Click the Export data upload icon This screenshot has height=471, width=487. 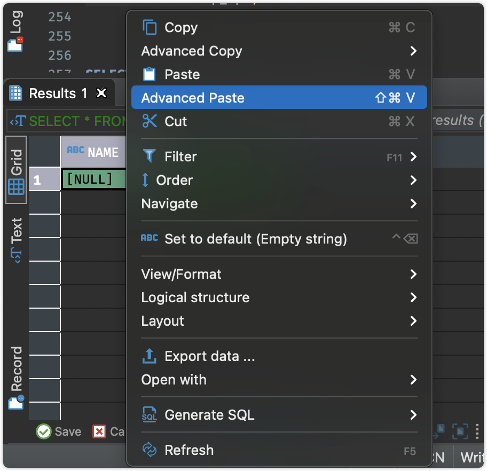pyautogui.click(x=148, y=356)
